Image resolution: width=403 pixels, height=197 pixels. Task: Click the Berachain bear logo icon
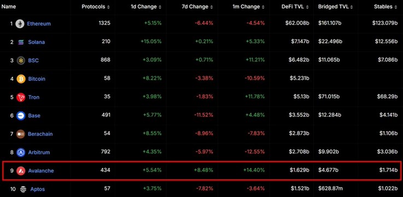21,134
